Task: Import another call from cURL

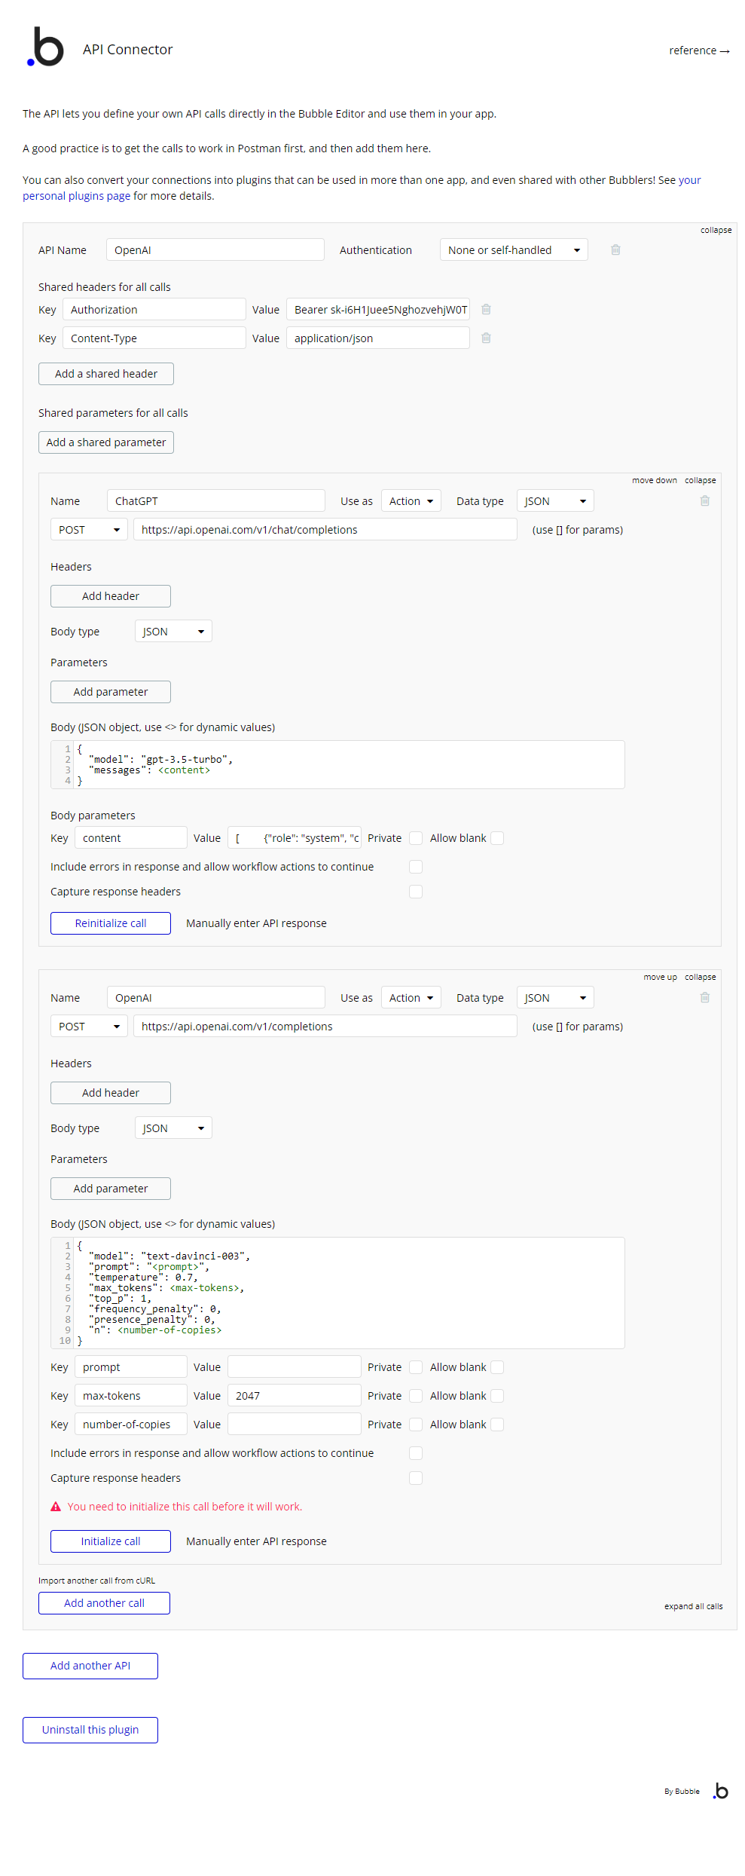Action: point(96,1581)
